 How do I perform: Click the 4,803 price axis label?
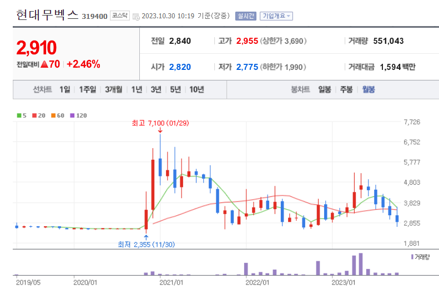pyautogui.click(x=412, y=183)
